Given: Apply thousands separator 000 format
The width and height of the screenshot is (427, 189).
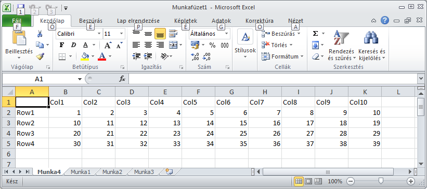Looking at the screenshot, I should click(225, 45).
